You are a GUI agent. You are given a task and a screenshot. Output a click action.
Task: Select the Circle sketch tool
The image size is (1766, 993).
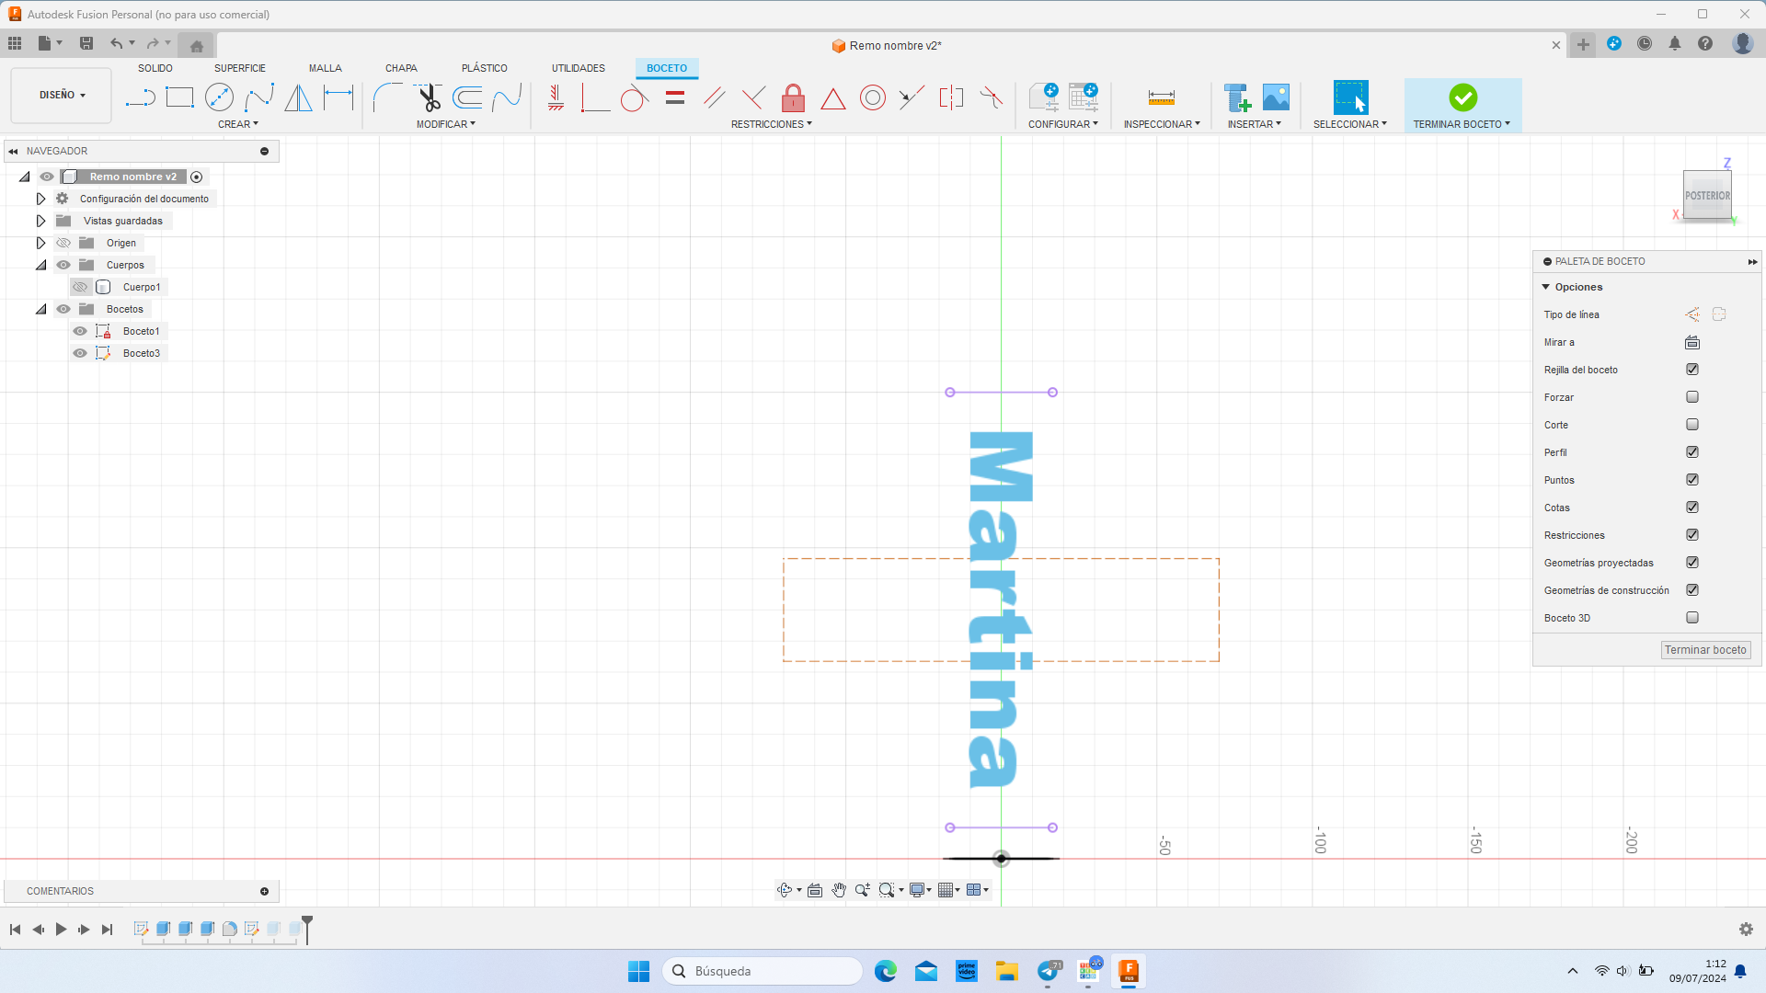pyautogui.click(x=219, y=97)
